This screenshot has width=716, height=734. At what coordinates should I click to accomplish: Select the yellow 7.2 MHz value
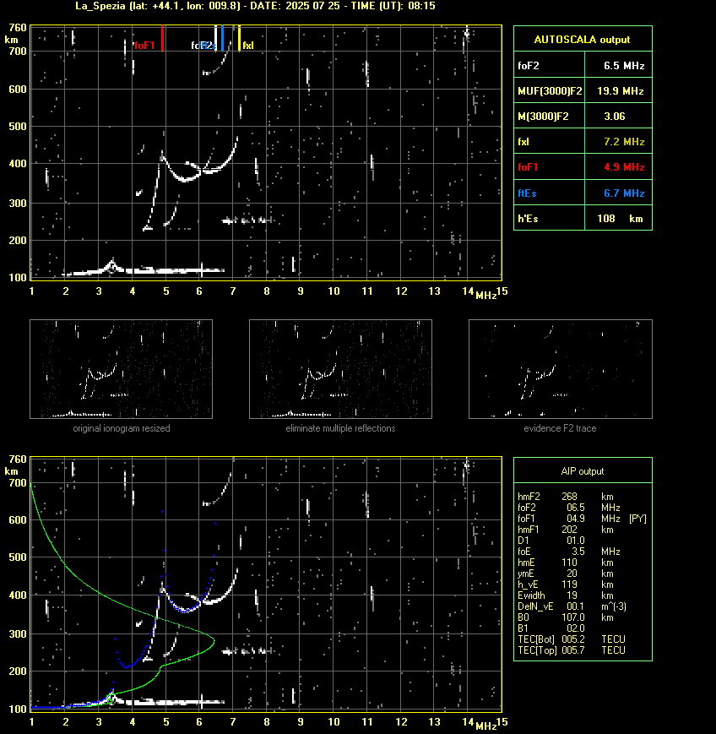624,141
